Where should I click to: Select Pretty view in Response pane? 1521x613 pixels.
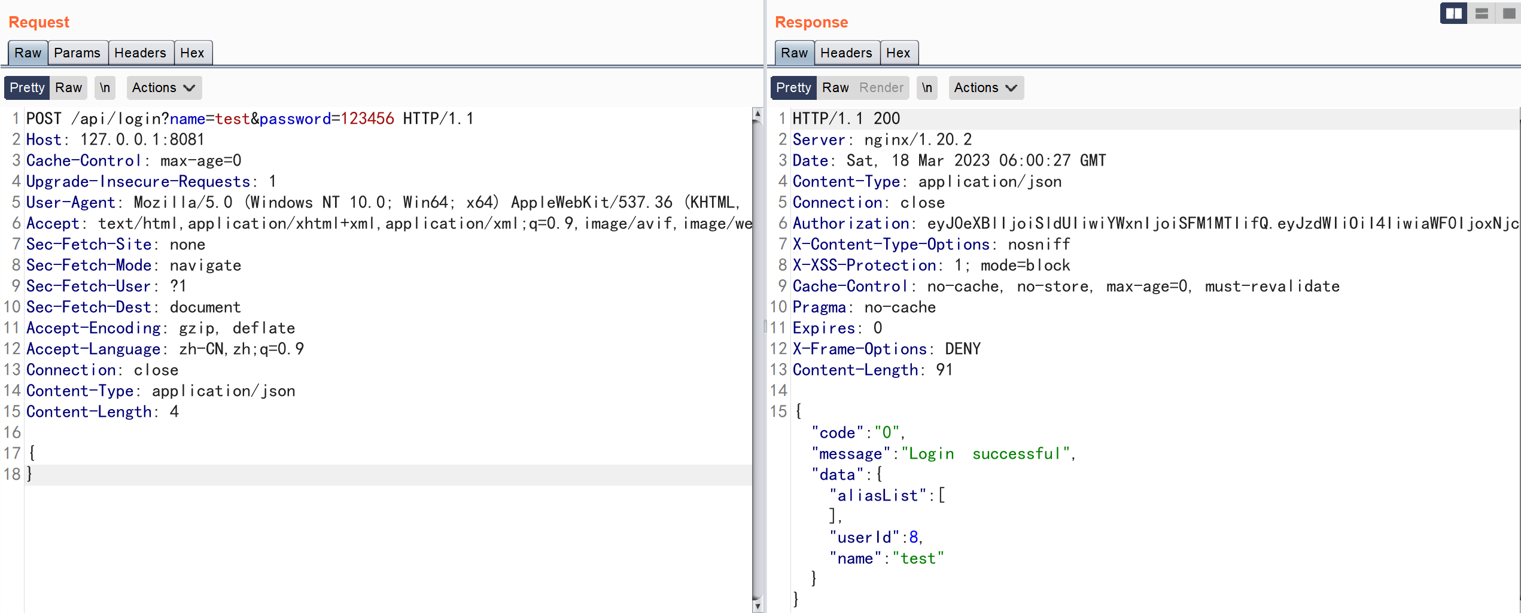pos(793,87)
